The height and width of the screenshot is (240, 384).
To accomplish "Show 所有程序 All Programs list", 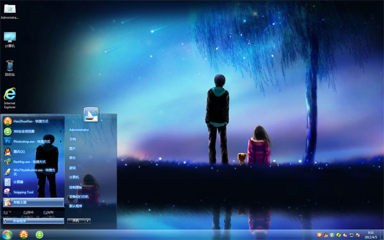I will pyautogui.click(x=33, y=221).
